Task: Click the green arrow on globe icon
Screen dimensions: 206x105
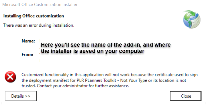Action: (191, 13)
